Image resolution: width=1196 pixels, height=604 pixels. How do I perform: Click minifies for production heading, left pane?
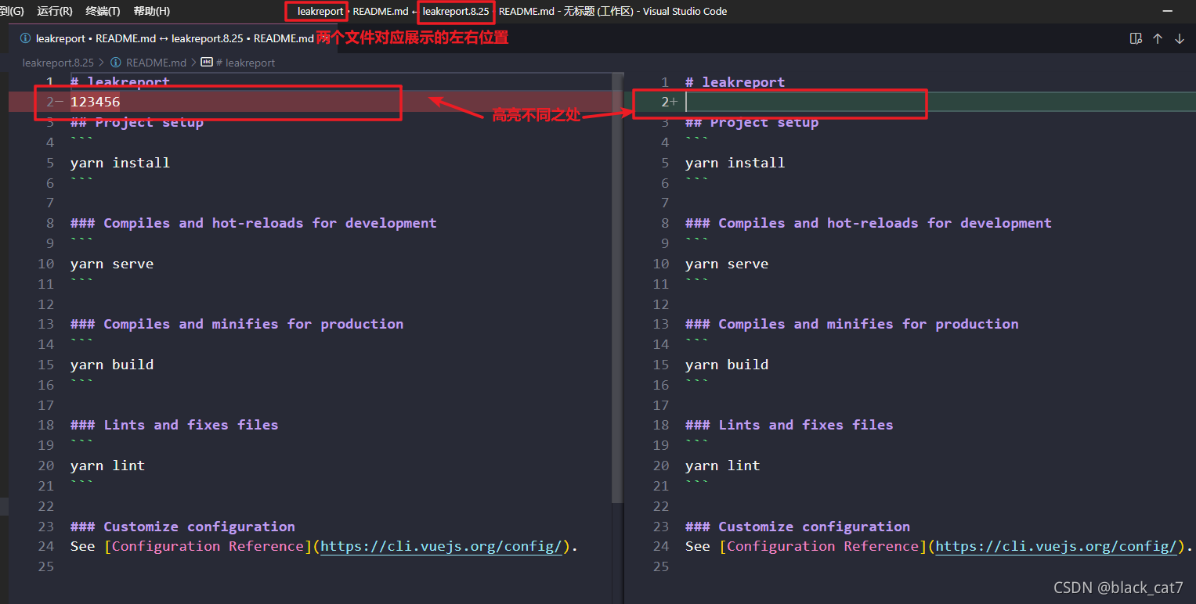pos(237,324)
